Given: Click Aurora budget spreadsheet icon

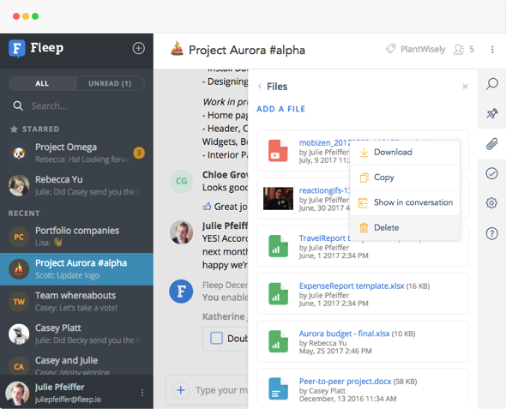Looking at the screenshot, I should click(x=278, y=341).
